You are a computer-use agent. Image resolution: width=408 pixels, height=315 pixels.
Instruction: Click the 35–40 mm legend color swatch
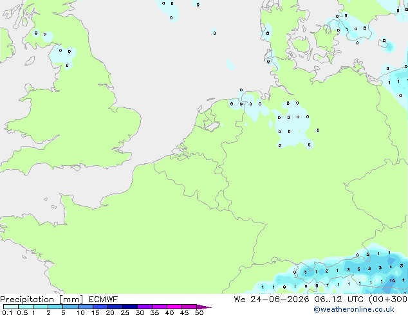159,307
